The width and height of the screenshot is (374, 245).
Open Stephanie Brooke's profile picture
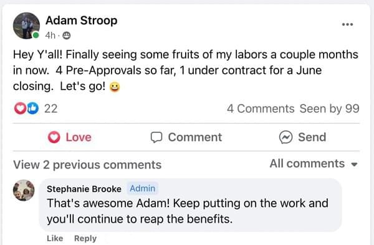24,190
